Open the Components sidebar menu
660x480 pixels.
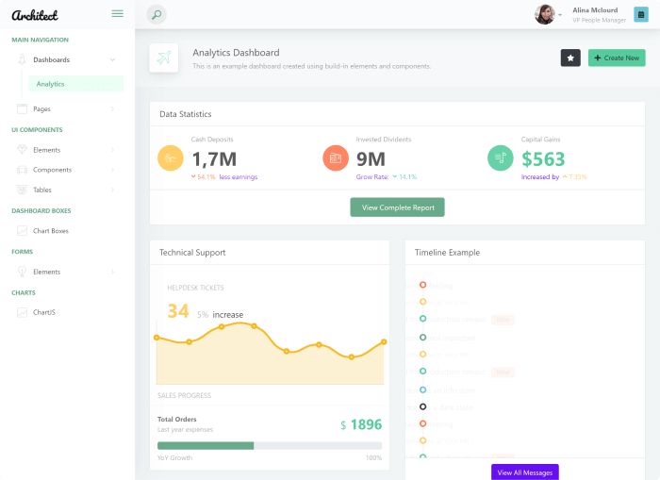pos(67,170)
